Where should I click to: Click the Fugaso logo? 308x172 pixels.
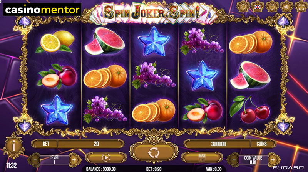pyautogui.click(x=288, y=168)
